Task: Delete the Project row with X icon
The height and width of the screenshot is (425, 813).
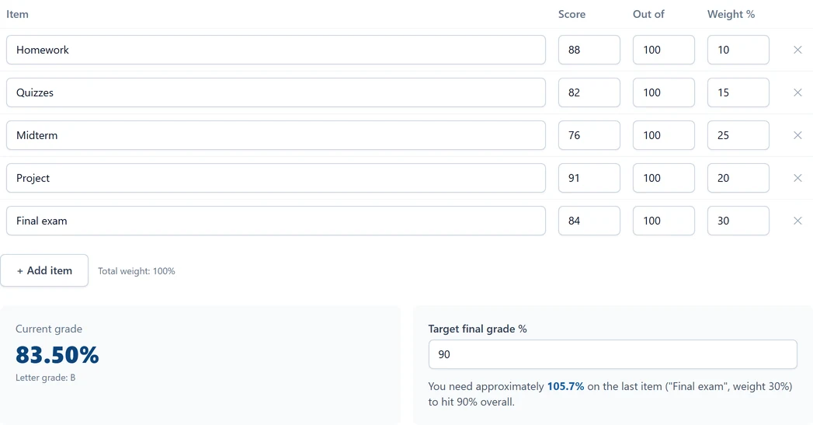Action: point(797,178)
